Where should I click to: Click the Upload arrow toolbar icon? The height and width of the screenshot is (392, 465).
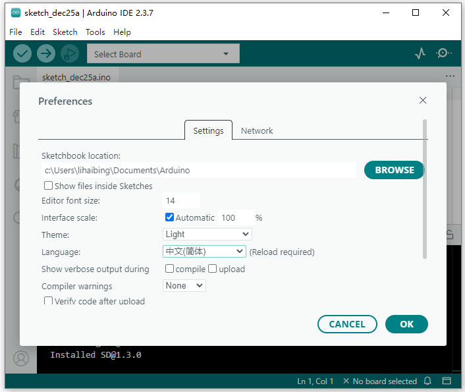(x=46, y=54)
